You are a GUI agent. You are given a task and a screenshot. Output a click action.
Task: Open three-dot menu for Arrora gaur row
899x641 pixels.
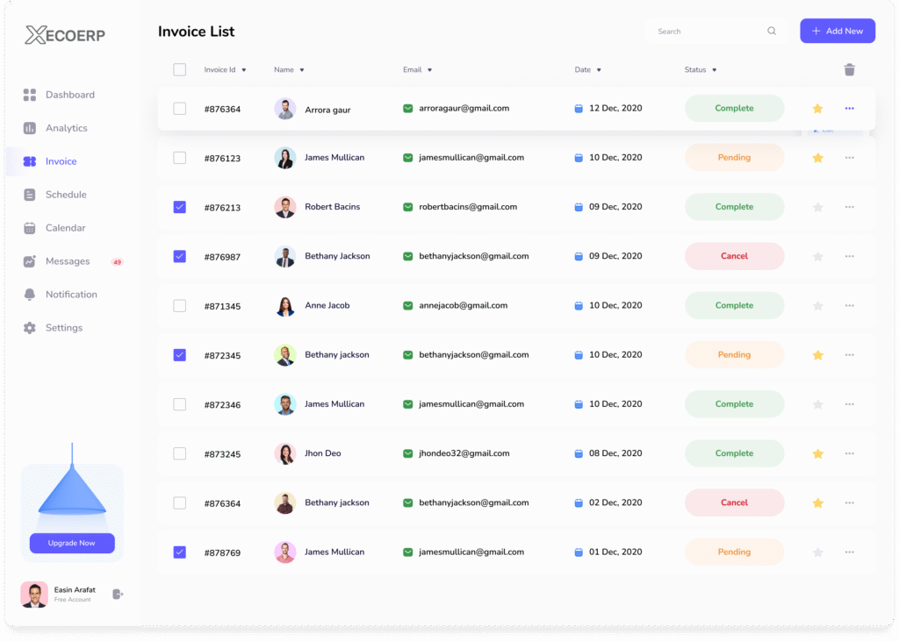click(849, 109)
